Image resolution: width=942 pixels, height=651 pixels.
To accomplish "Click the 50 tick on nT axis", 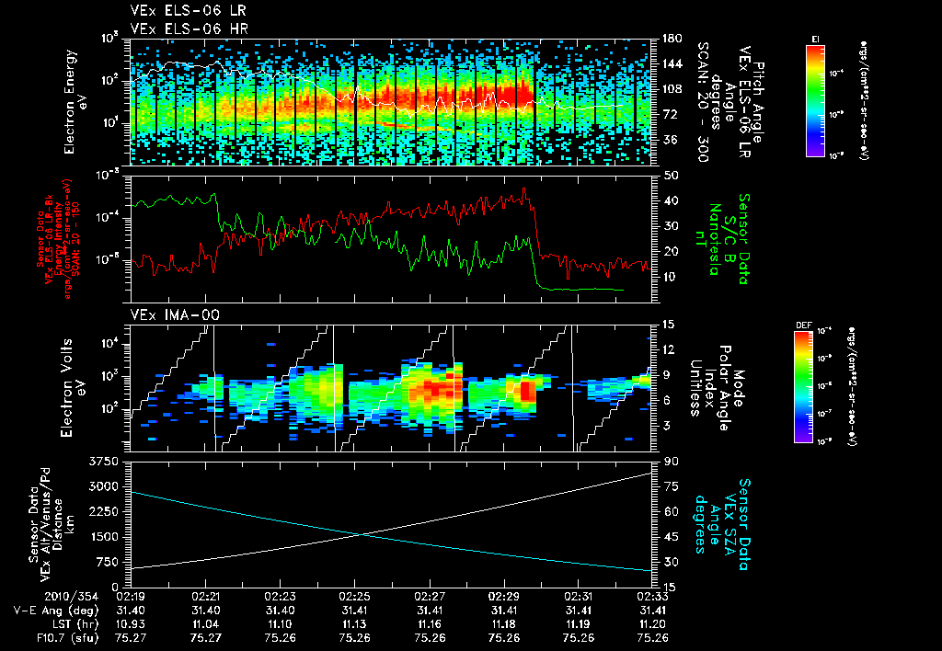I will (x=671, y=176).
